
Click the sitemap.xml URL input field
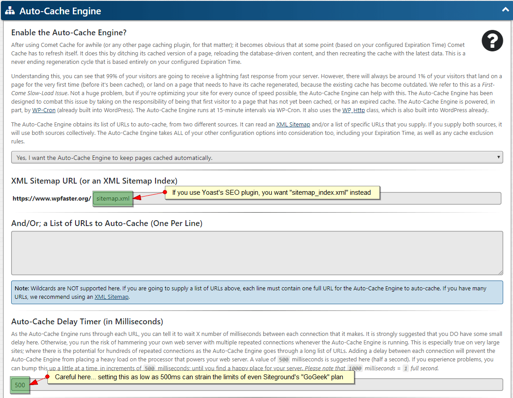tap(297, 198)
